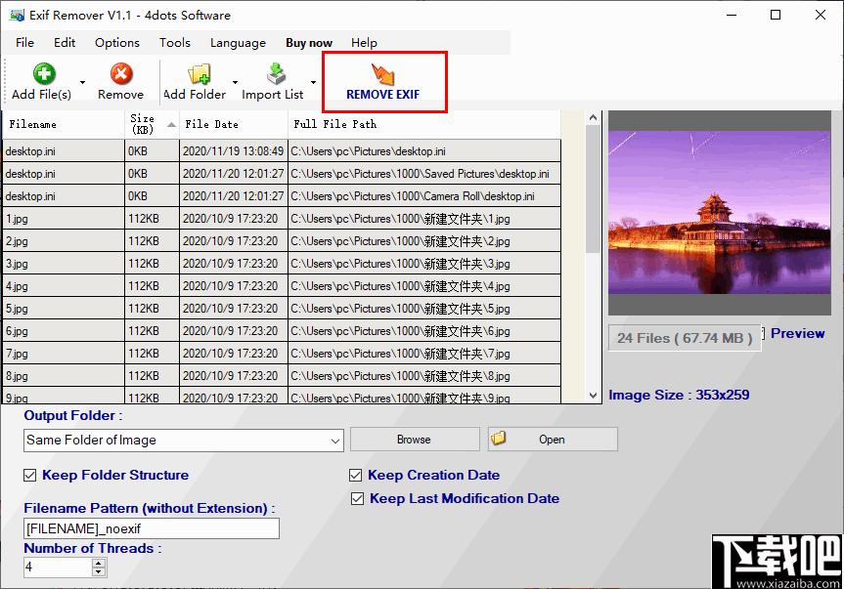Expand the Import List dropdown arrow

[313, 82]
